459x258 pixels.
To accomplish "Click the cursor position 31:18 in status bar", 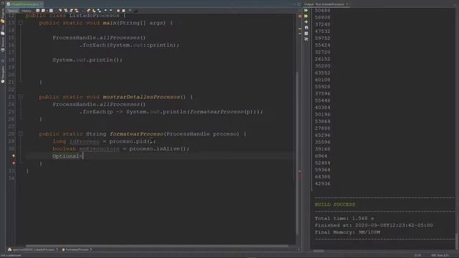I will pos(417,255).
